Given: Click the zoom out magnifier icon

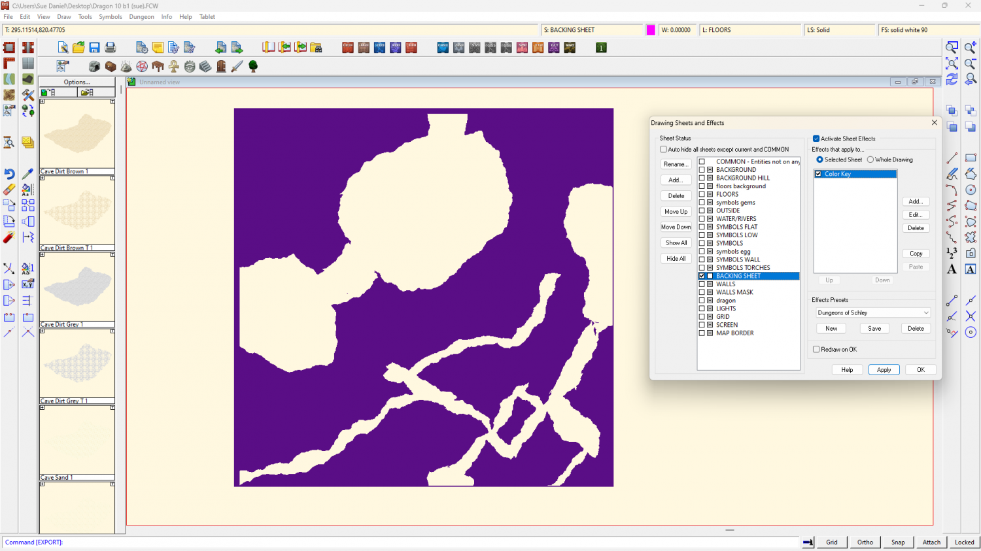Looking at the screenshot, I should 971,63.
